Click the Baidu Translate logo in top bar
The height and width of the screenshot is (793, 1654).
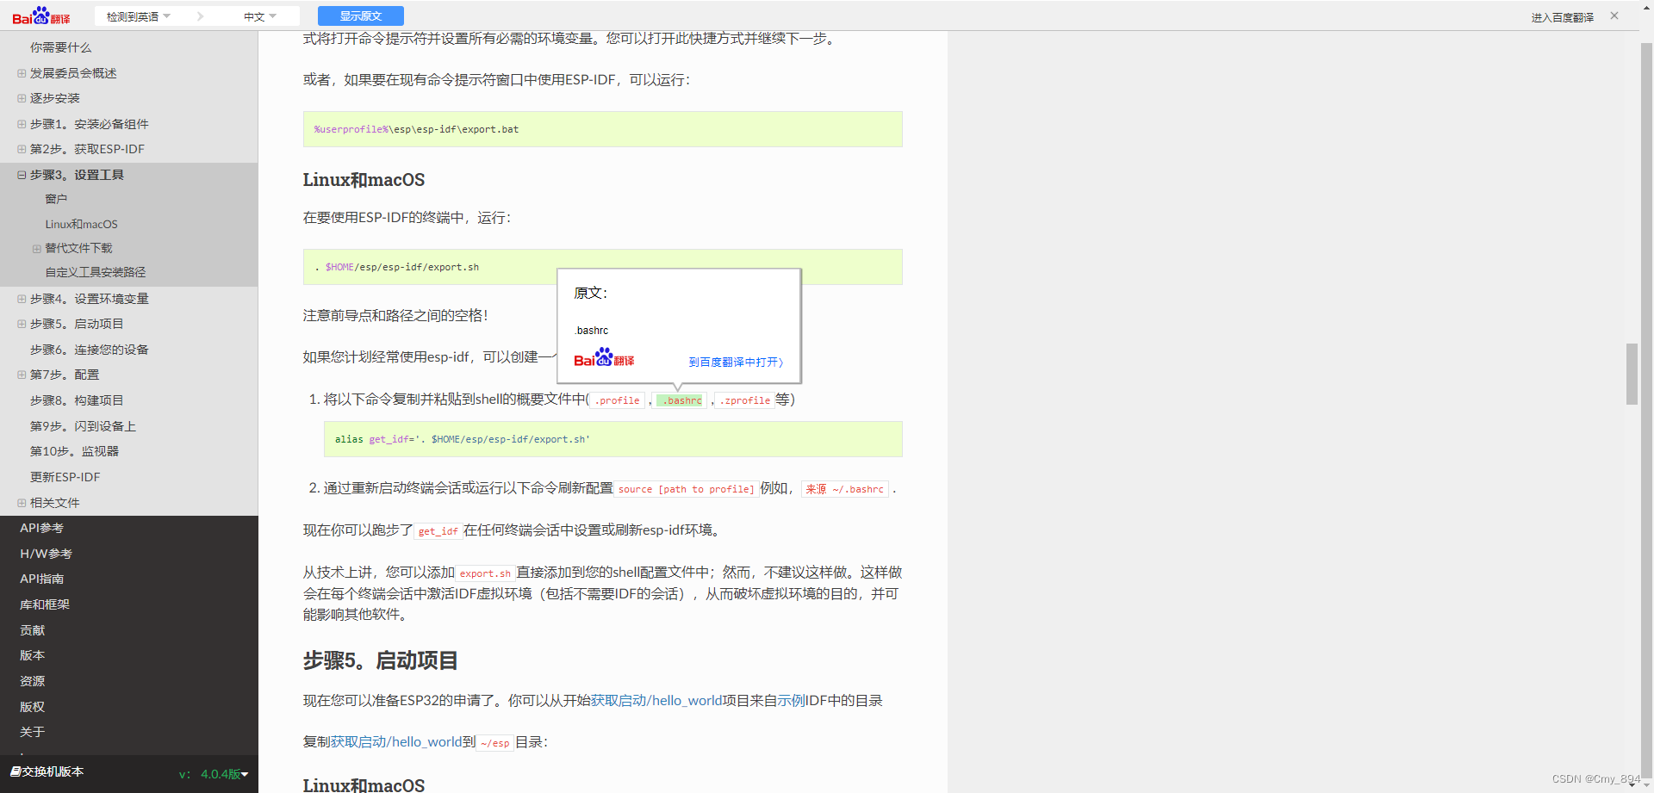coord(40,16)
